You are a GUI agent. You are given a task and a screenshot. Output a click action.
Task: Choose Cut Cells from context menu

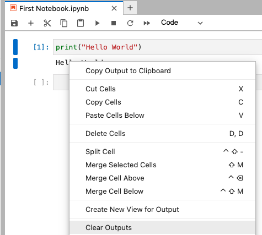click(163, 89)
